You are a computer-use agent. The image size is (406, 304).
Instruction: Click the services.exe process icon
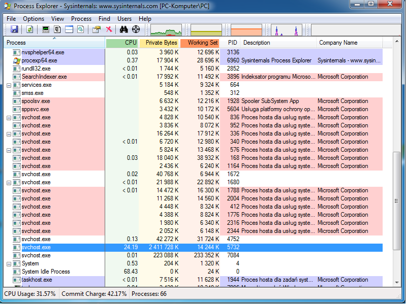pyautogui.click(x=17, y=85)
